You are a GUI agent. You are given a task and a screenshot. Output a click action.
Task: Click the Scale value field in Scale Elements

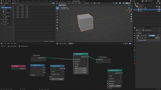point(115,86)
